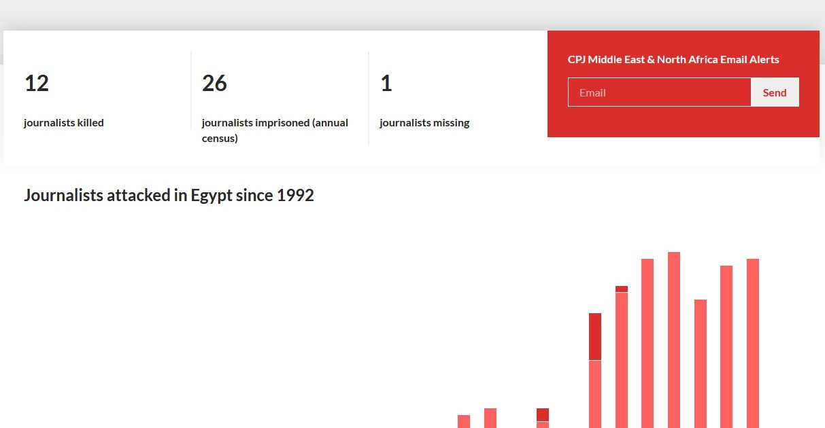Click 'CPJ Middle East & North Africa Email Alerts' title
This screenshot has height=428, width=825.
click(673, 60)
